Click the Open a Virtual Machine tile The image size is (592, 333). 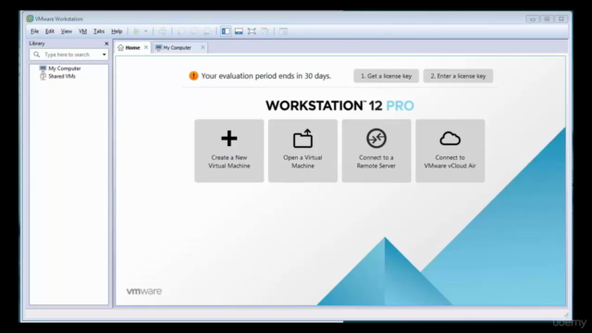pos(302,151)
